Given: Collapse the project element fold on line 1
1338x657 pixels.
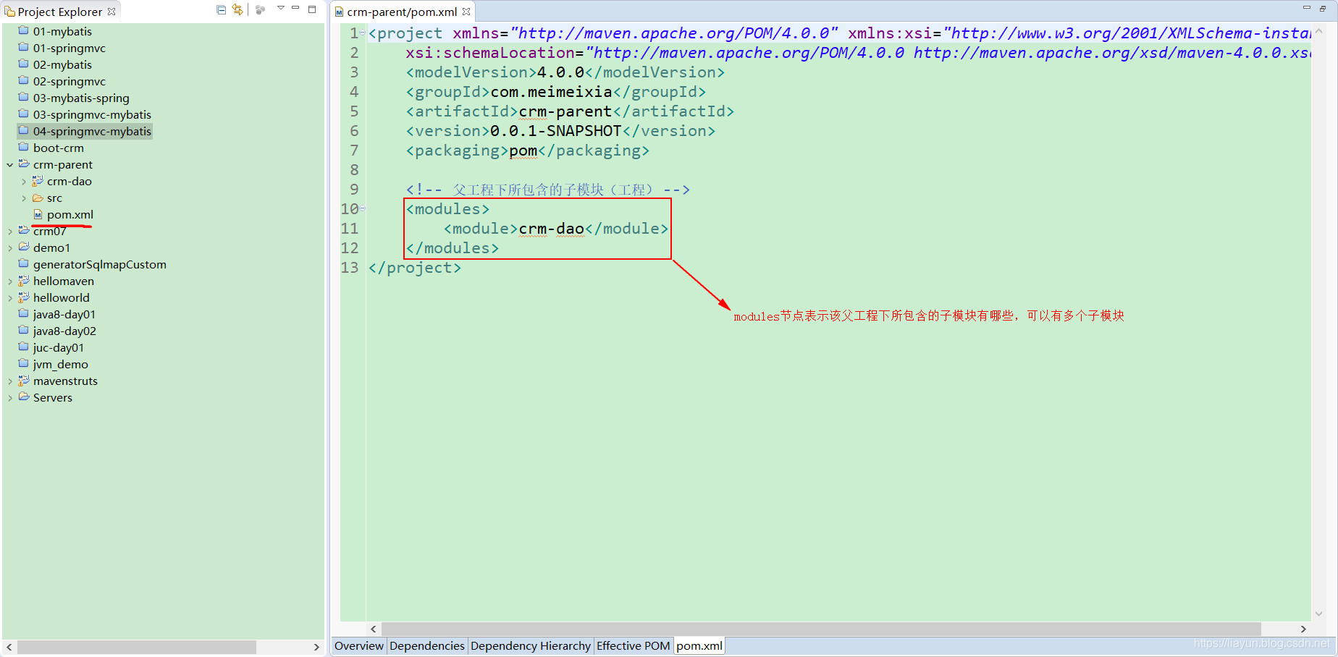Looking at the screenshot, I should (363, 33).
